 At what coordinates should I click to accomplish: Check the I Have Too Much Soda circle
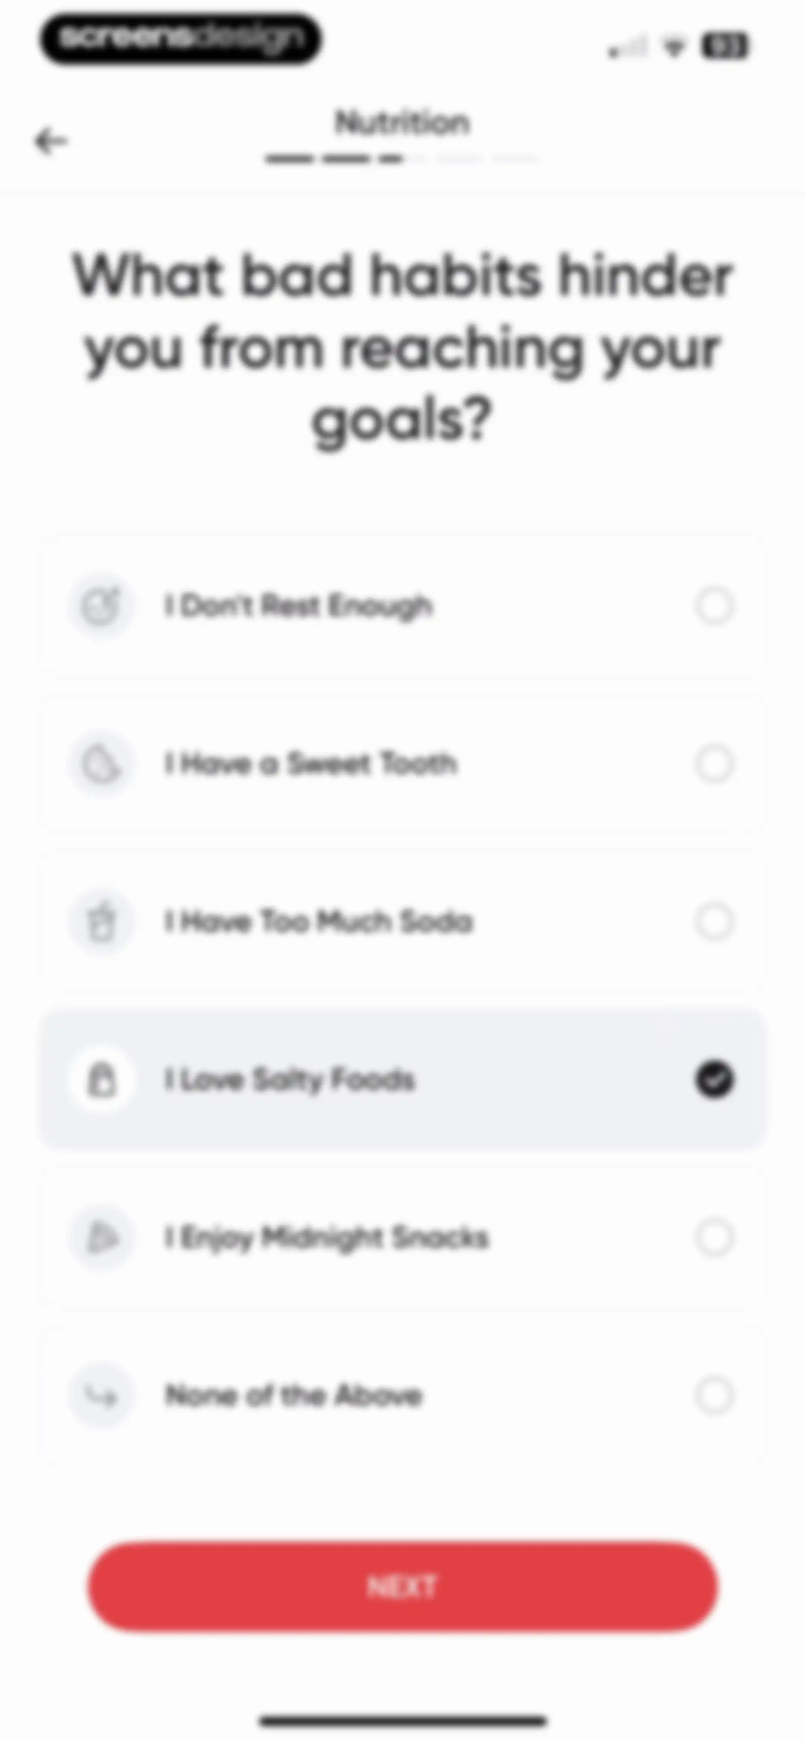coord(714,922)
